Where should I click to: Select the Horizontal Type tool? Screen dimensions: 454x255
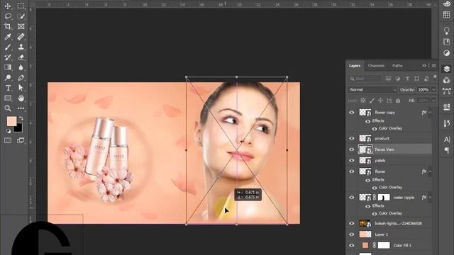click(8, 88)
